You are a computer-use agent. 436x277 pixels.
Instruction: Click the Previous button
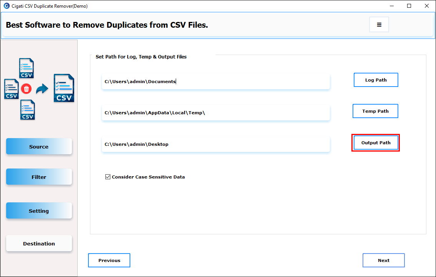[x=109, y=260]
